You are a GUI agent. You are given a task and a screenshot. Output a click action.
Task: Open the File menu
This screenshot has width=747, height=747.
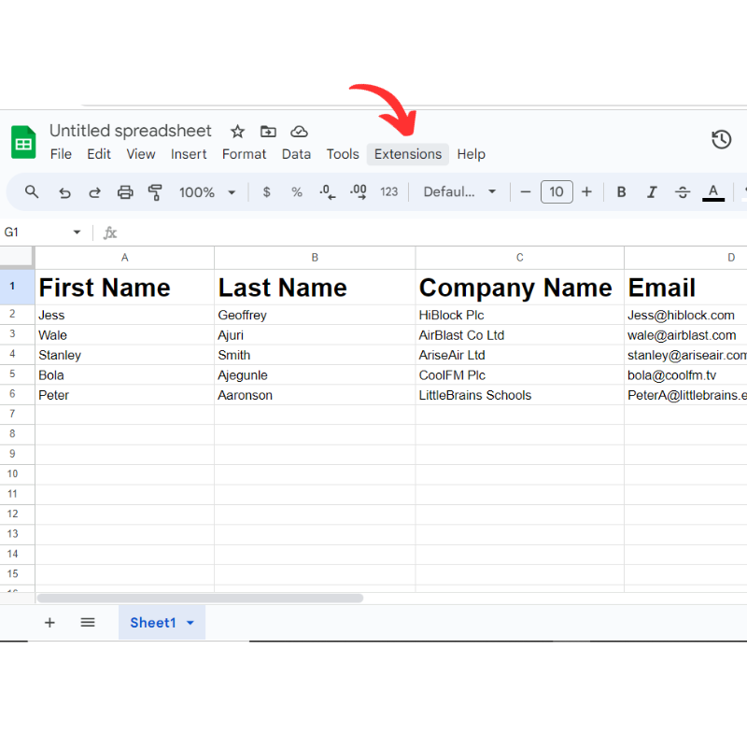(x=61, y=154)
